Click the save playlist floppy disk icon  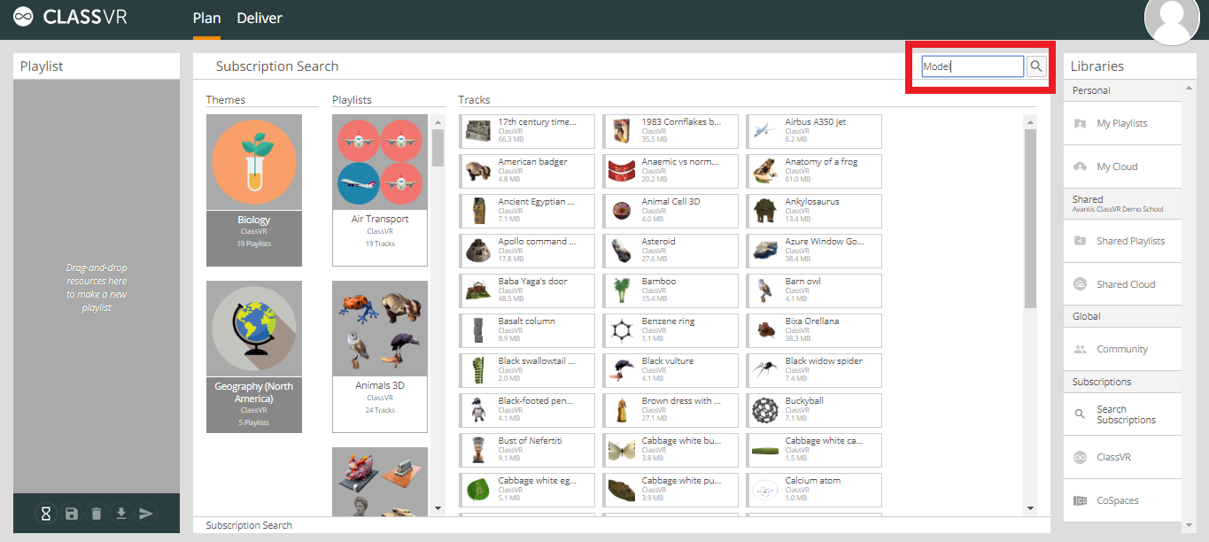[72, 514]
